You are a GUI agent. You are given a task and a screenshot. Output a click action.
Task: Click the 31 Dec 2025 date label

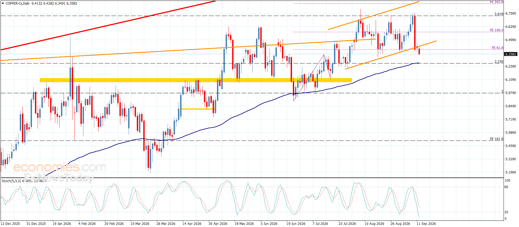point(36,224)
